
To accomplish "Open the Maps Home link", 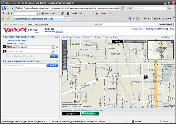I will [x=138, y=29].
